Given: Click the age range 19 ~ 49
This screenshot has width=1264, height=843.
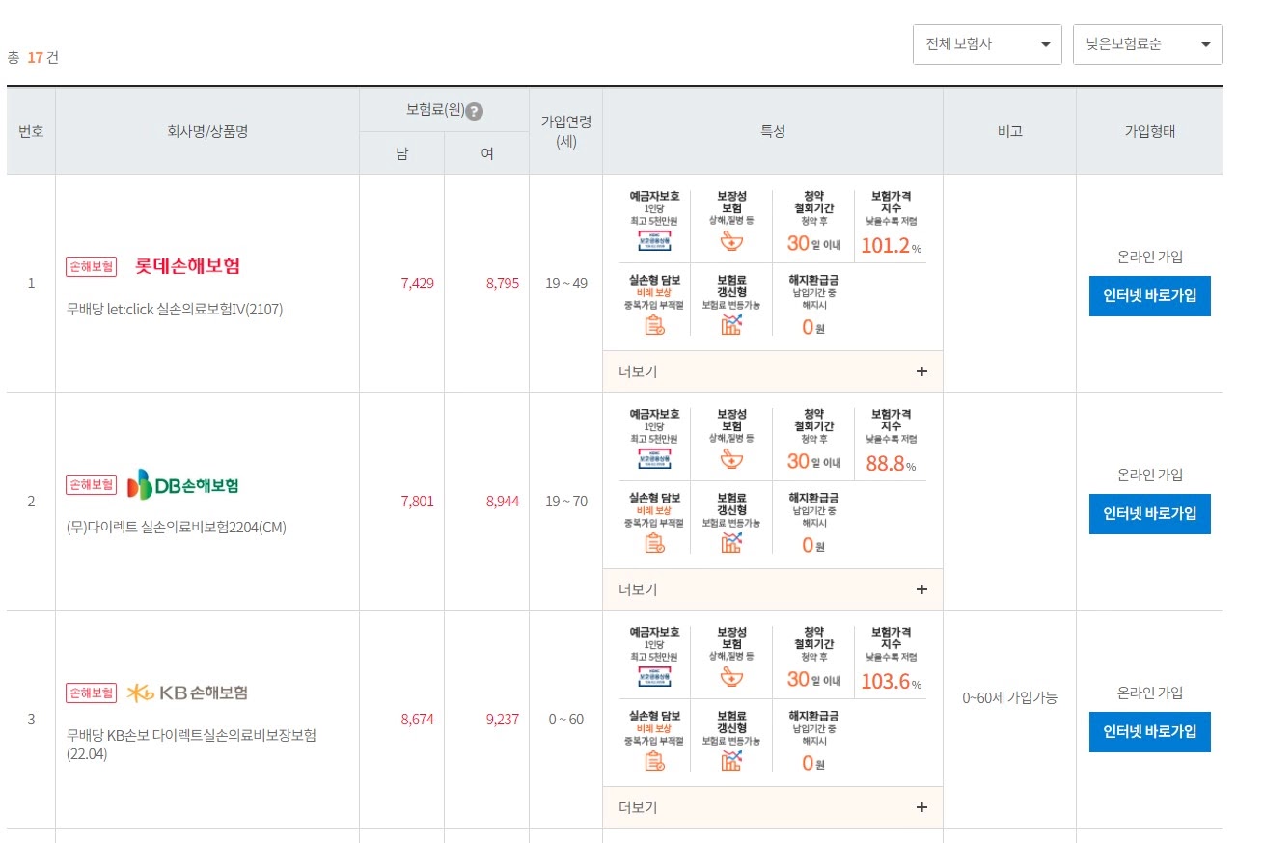Looking at the screenshot, I should click(565, 284).
